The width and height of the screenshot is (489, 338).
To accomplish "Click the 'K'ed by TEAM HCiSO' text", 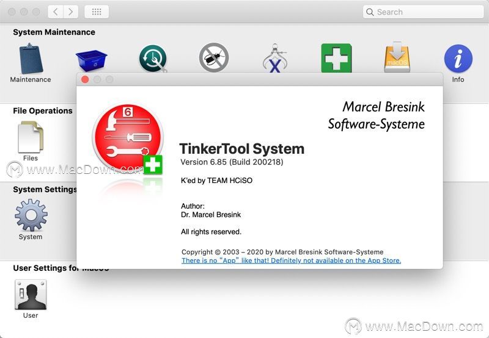I will click(x=217, y=181).
